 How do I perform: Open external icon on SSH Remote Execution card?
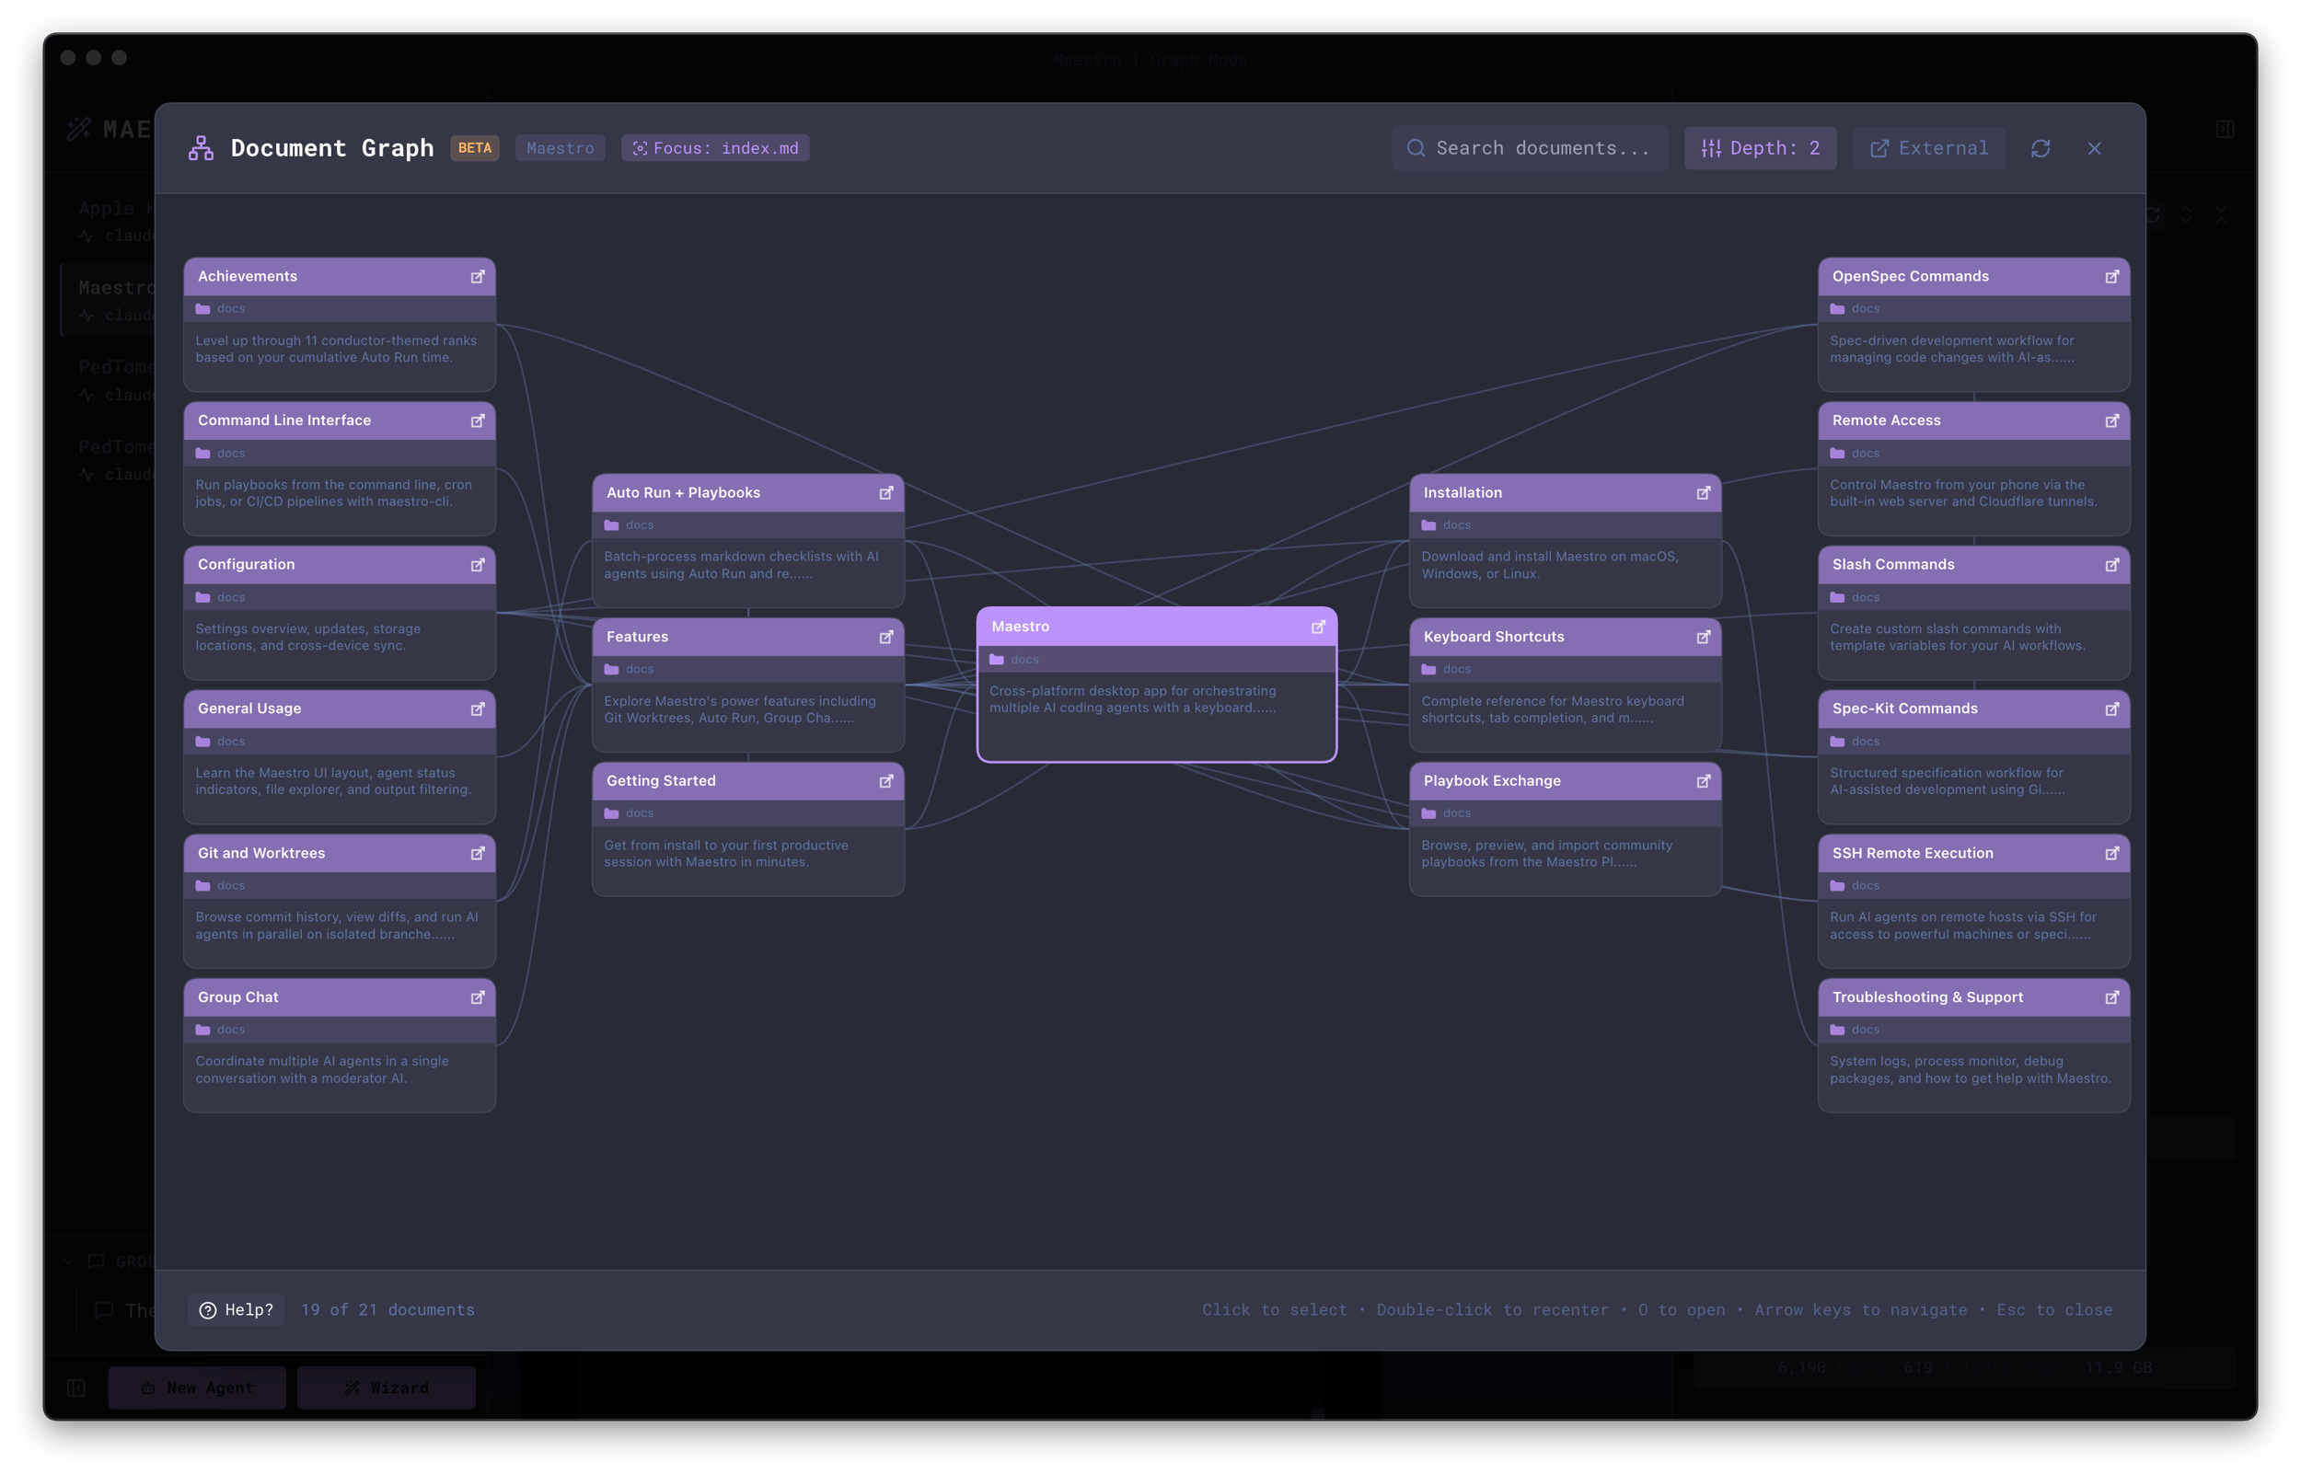pos(2112,854)
